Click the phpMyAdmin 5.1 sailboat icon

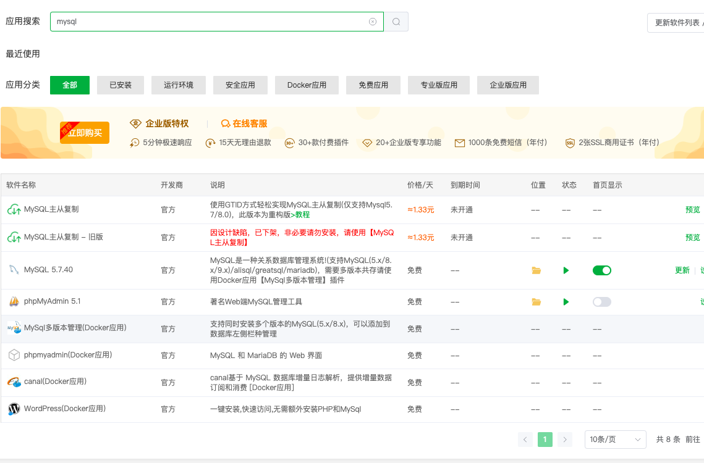14,301
